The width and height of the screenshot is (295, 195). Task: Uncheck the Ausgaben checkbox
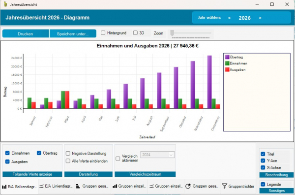pyautogui.click(x=7, y=162)
